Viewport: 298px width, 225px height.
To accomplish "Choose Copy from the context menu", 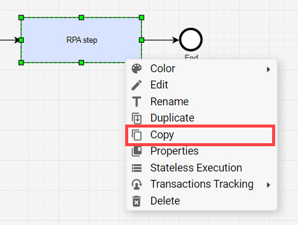I will point(200,135).
